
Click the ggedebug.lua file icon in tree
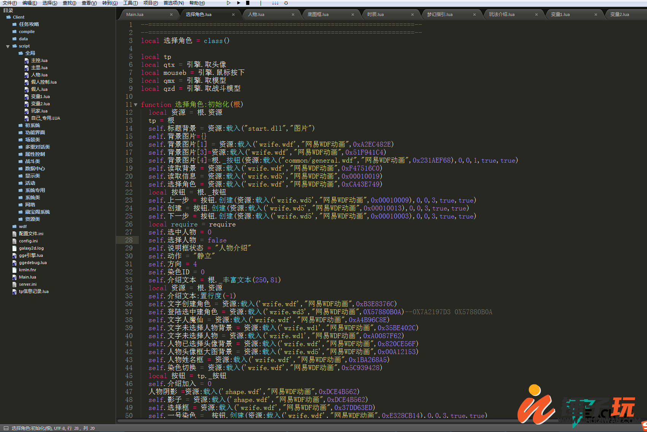[x=14, y=263]
